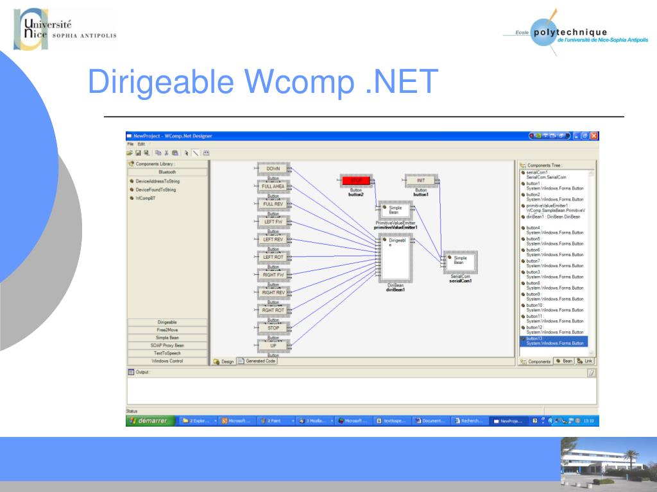The image size is (657, 492).
Task: Expand the Windows Control library category
Action: (167, 361)
